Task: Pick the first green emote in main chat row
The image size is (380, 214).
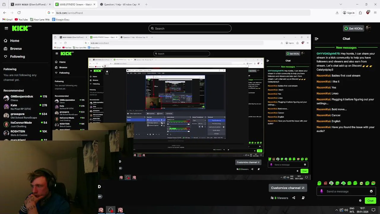Action: pos(319,183)
